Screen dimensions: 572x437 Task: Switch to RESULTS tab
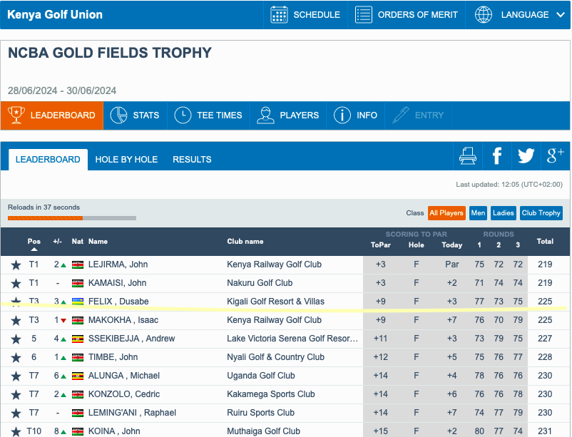(x=192, y=160)
